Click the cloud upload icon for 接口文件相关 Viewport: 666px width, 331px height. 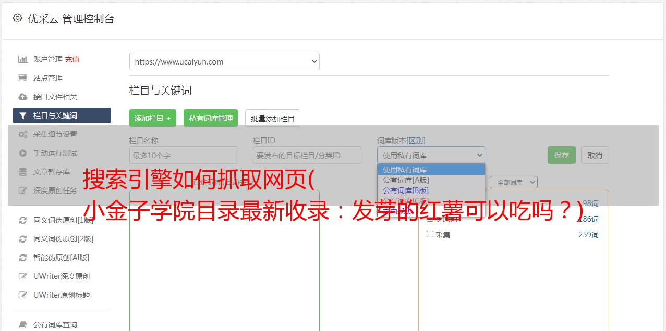[x=23, y=97]
